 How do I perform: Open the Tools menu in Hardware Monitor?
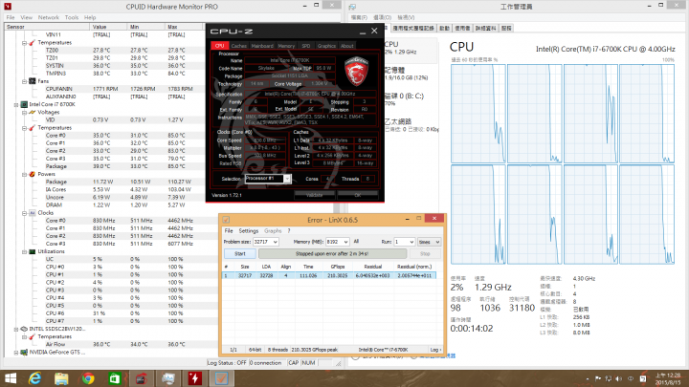click(x=72, y=17)
